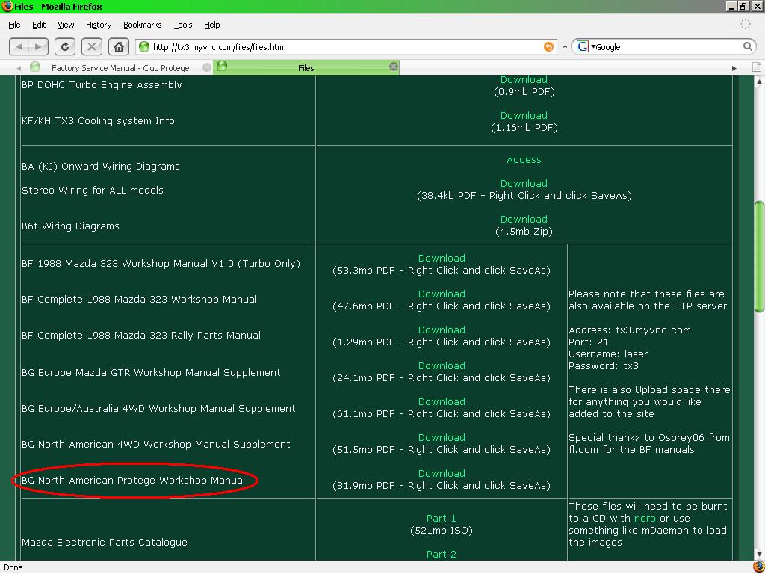
Task: Click the tab strip left scroll arrow
Action: [19, 68]
